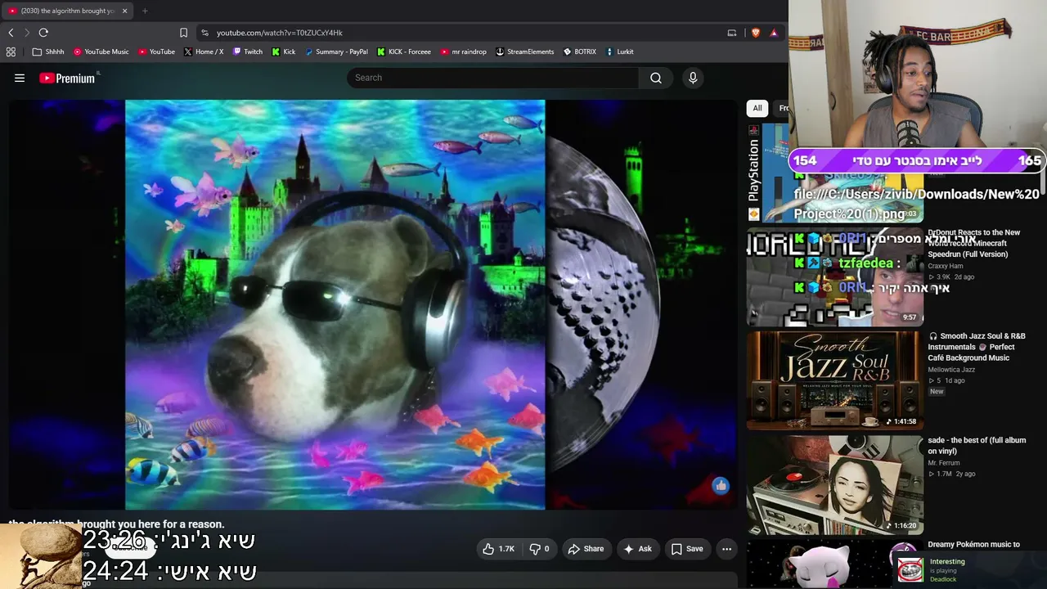Open the mr raindrop bookmark
The height and width of the screenshot is (589, 1047).
(463, 52)
